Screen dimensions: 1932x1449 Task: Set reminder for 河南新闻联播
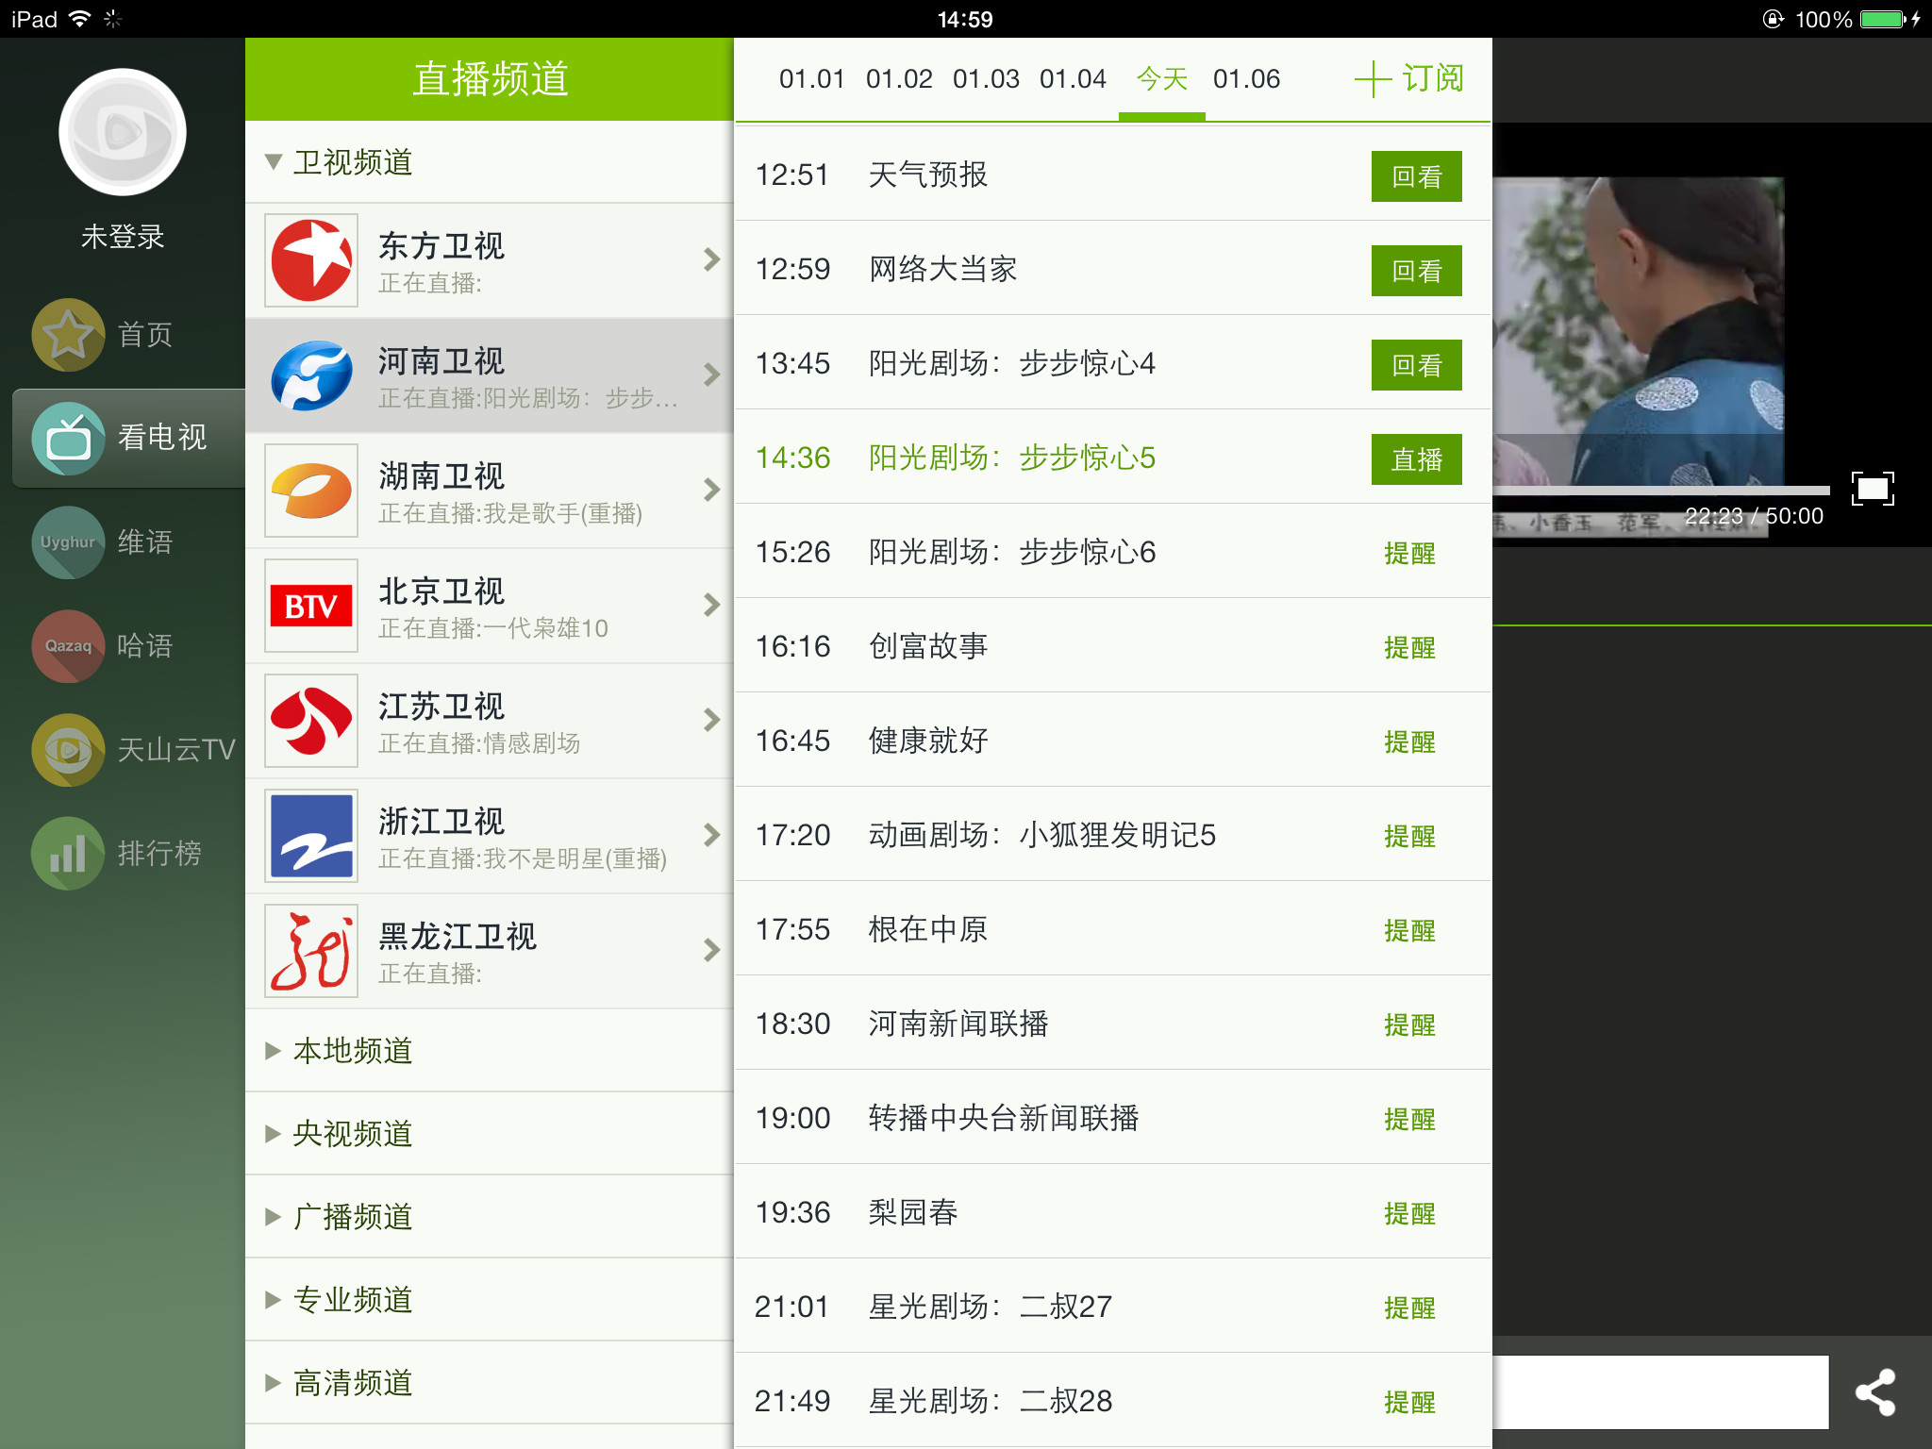tap(1410, 1025)
